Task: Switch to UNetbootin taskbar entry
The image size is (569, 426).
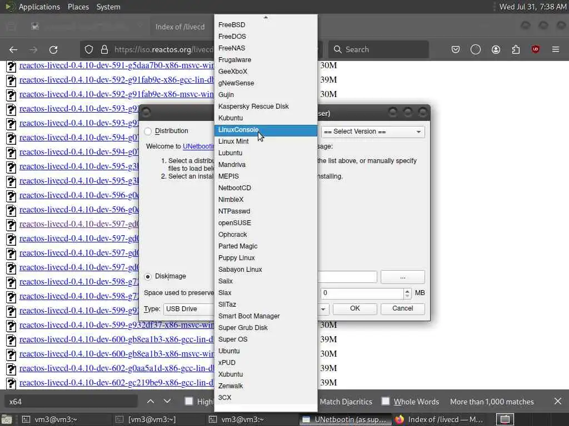Action: tap(345, 419)
